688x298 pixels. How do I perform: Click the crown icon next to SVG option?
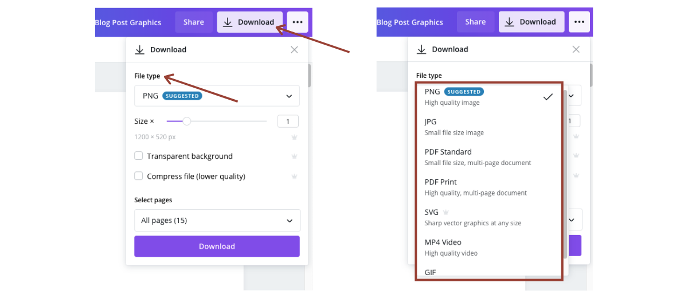[445, 212]
